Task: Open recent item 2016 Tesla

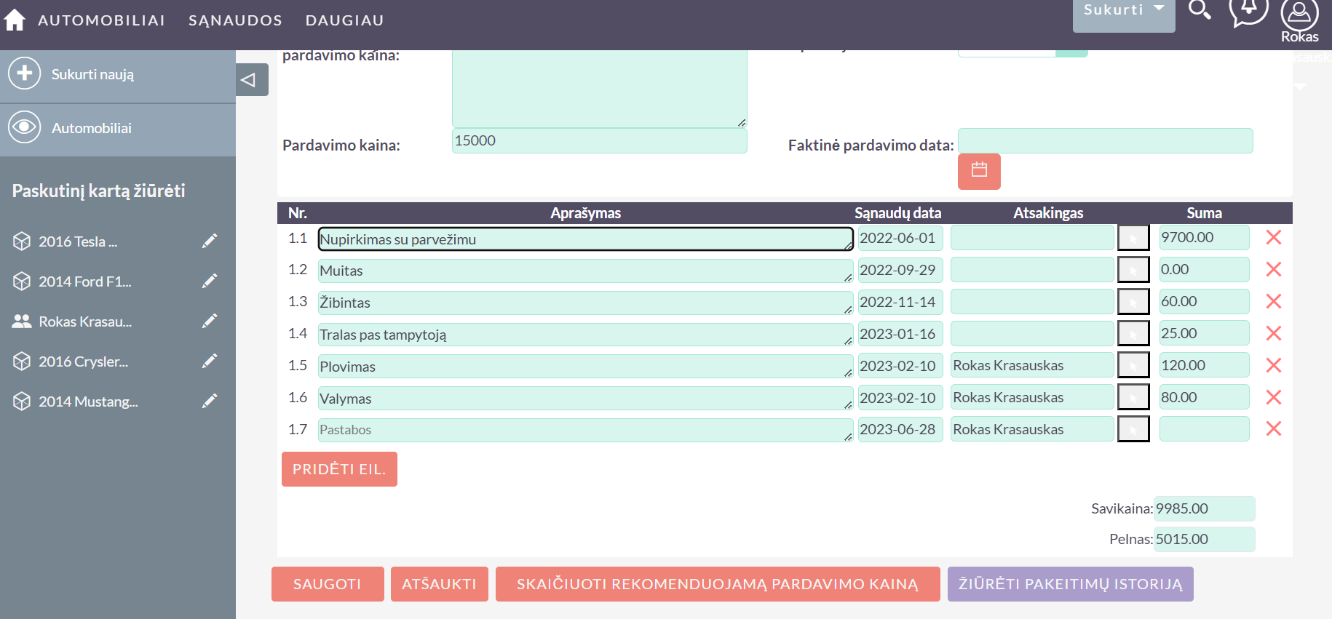Action: pyautogui.click(x=78, y=241)
